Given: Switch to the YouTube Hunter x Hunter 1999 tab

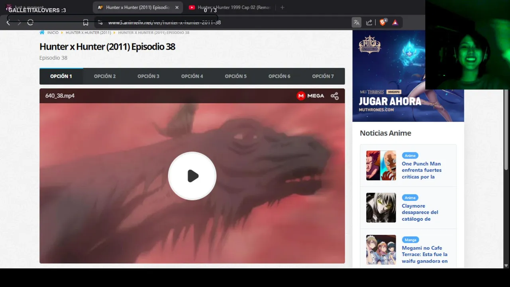Looking at the screenshot, I should point(229,8).
